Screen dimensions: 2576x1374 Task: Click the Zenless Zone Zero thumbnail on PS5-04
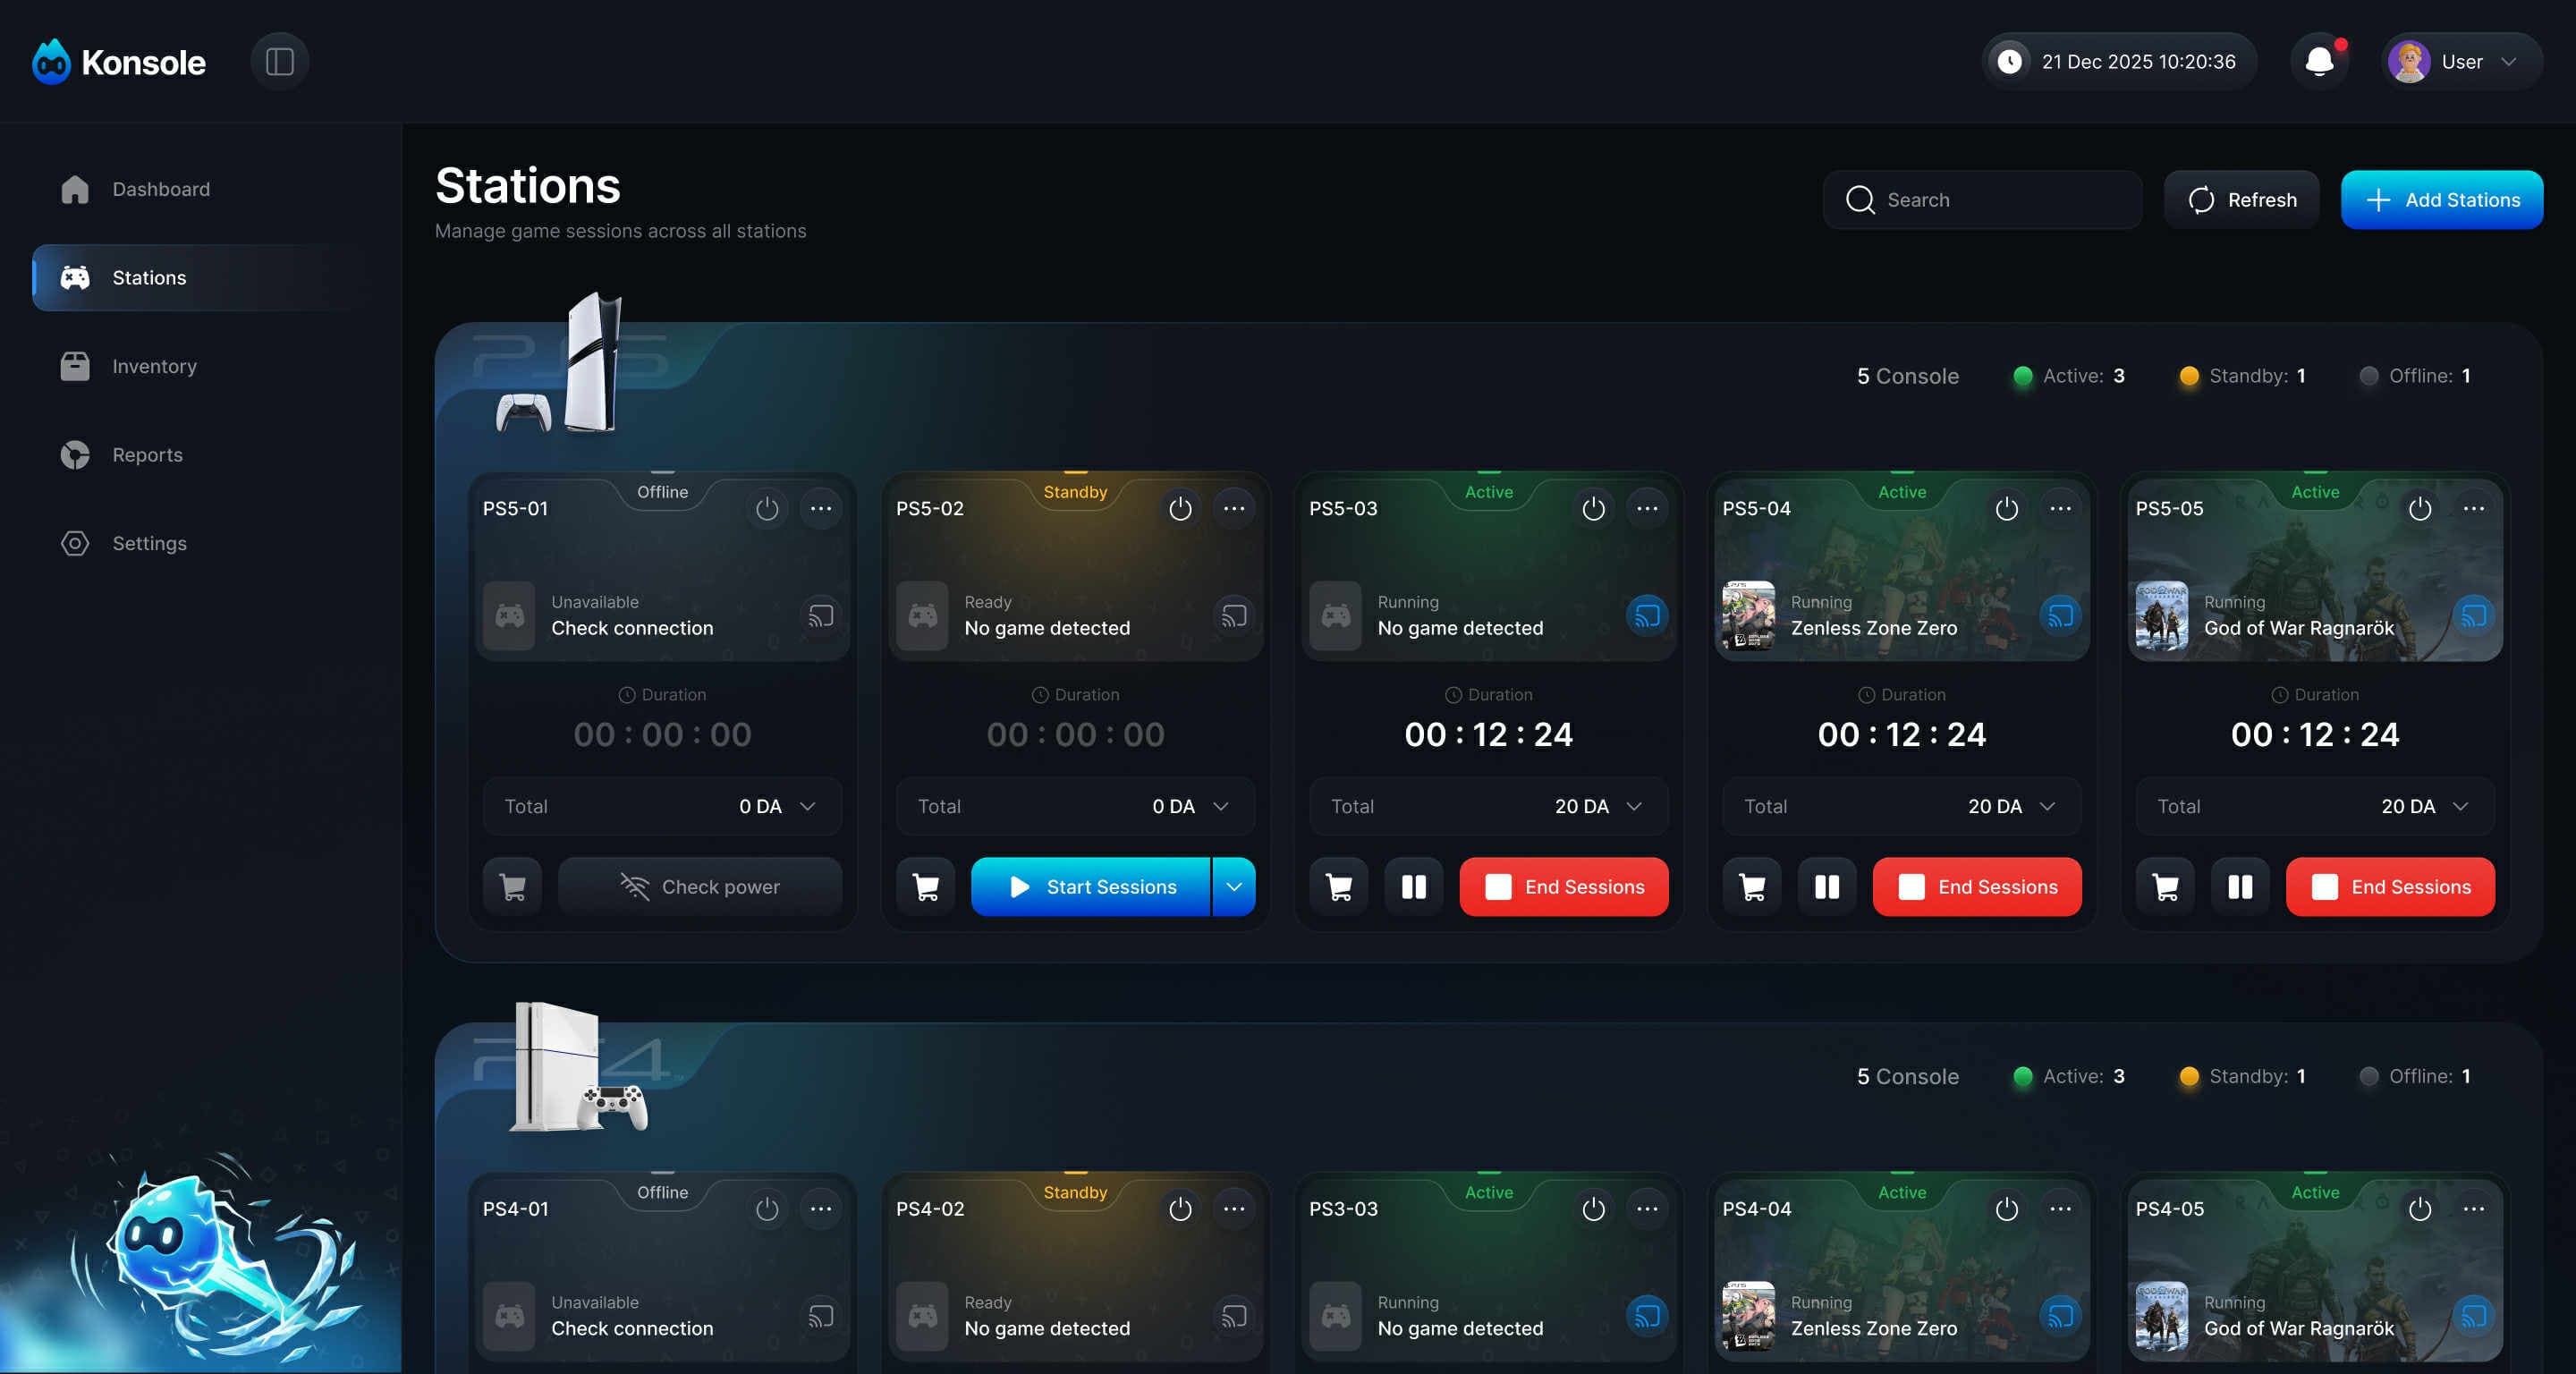1748,616
